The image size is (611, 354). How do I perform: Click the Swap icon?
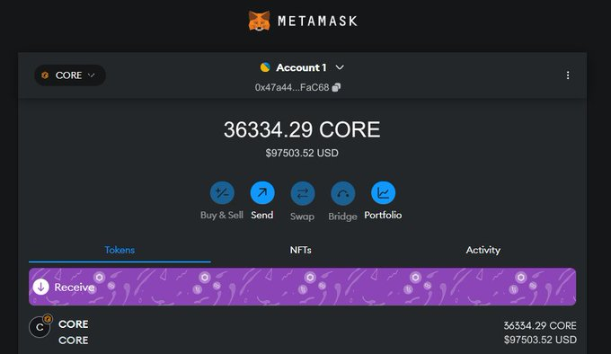303,193
